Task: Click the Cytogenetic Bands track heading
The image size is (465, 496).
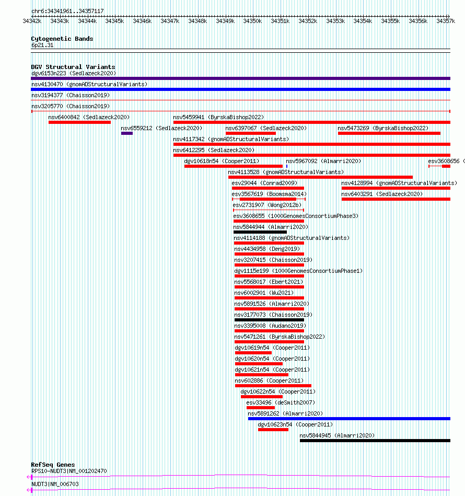Action: point(62,39)
